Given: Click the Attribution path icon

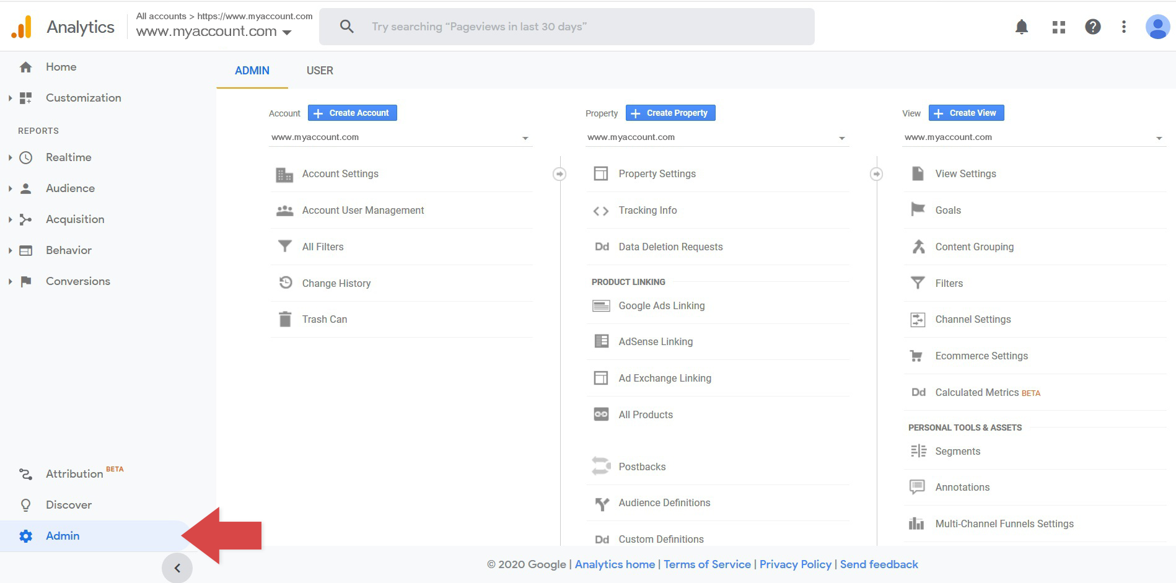Looking at the screenshot, I should coord(25,474).
